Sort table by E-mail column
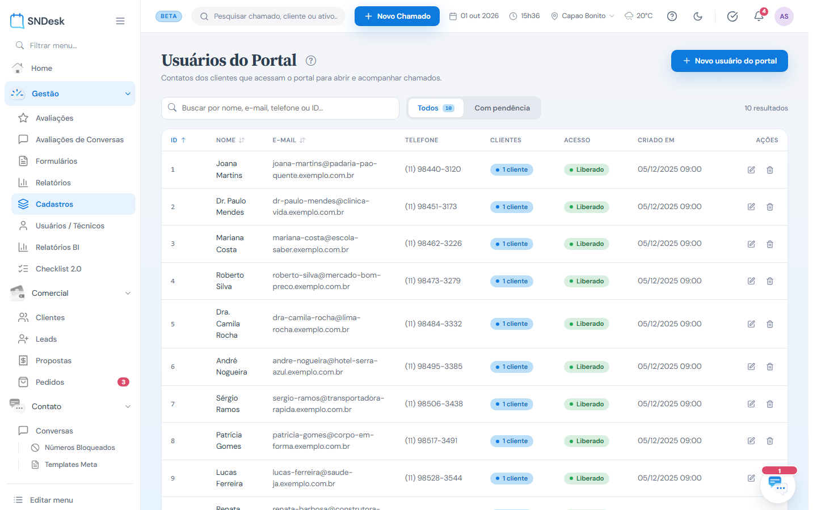Viewport: 817px width, 510px height. (x=289, y=140)
